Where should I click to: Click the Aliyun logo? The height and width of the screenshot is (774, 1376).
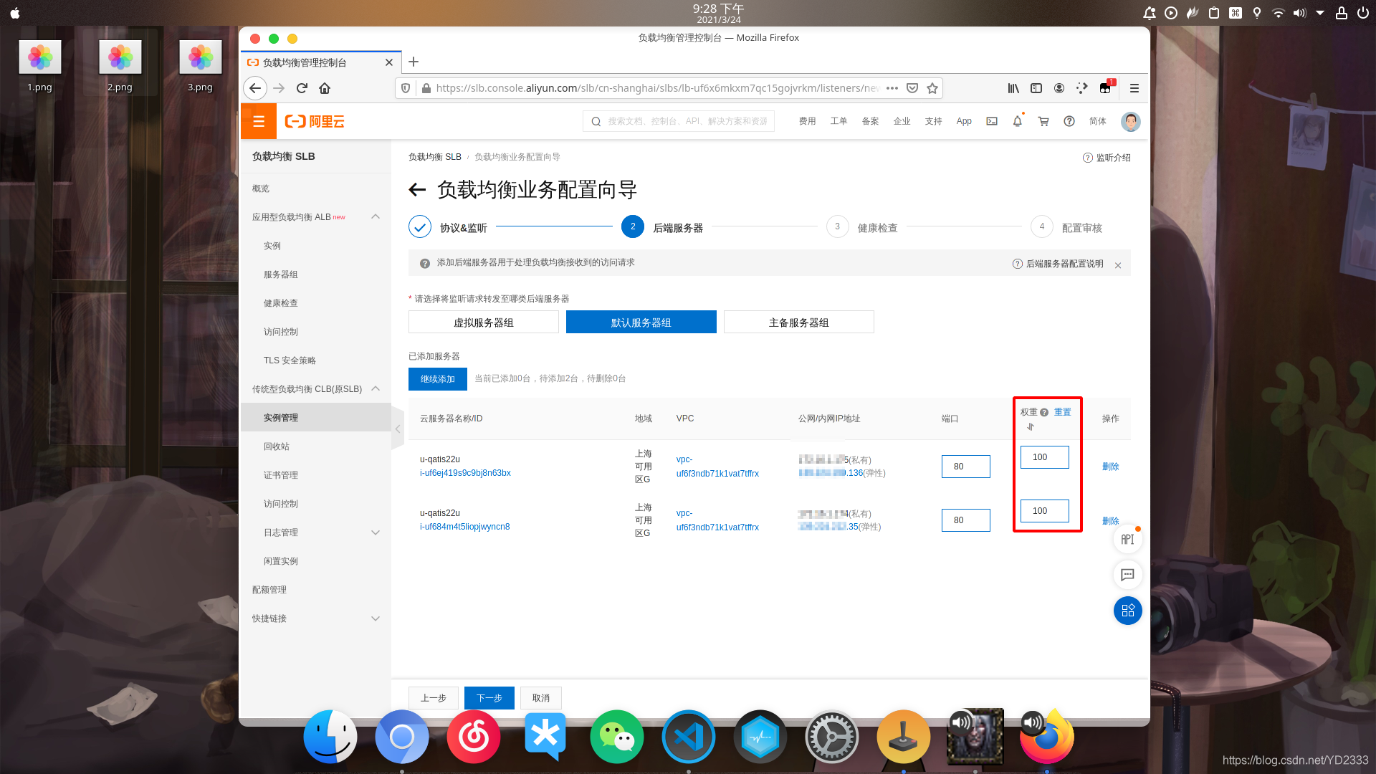coord(315,121)
